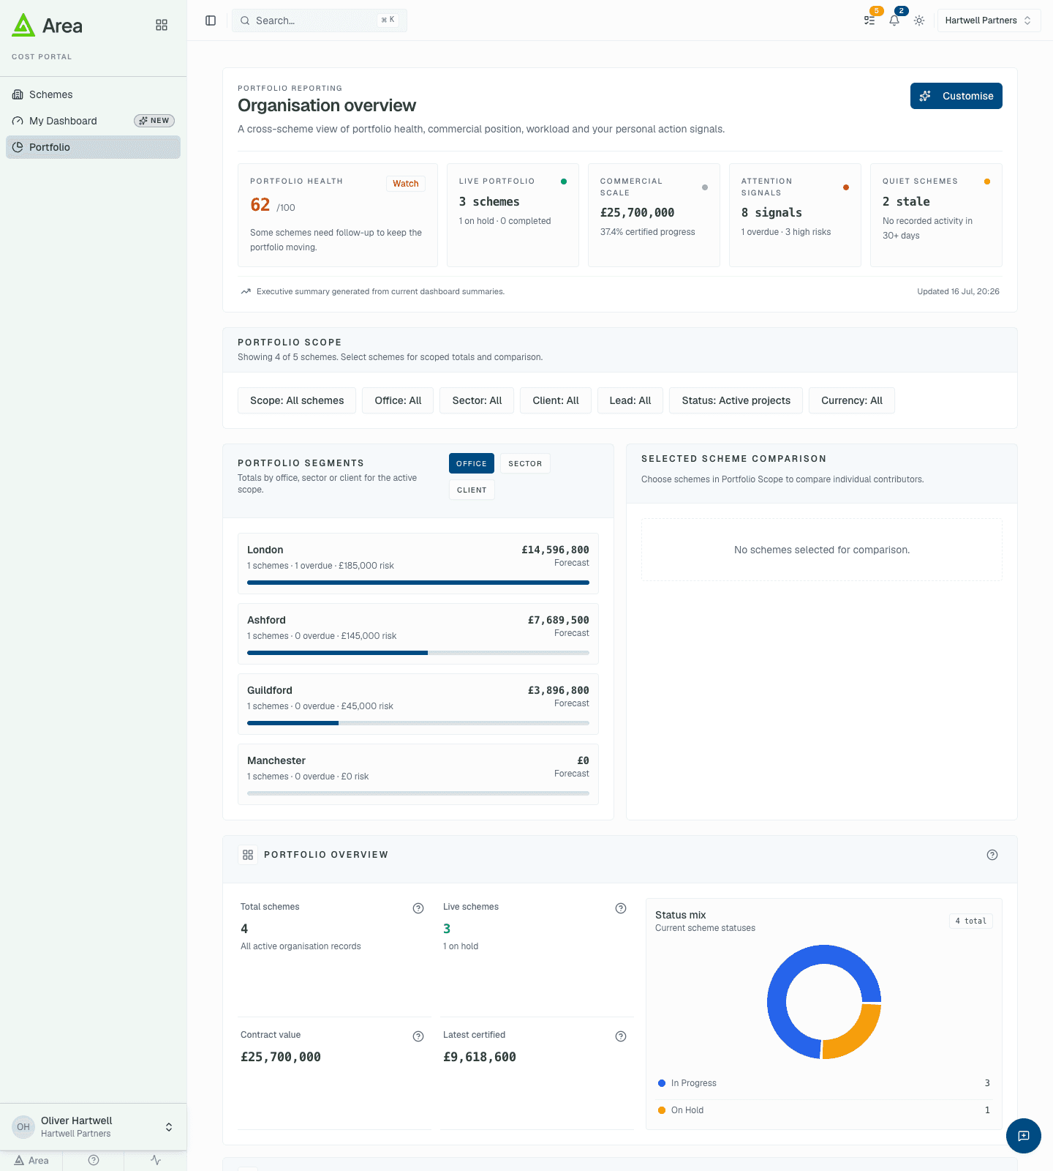The width and height of the screenshot is (1053, 1171).
Task: Click the Area logo in the sidebar
Action: click(x=47, y=26)
